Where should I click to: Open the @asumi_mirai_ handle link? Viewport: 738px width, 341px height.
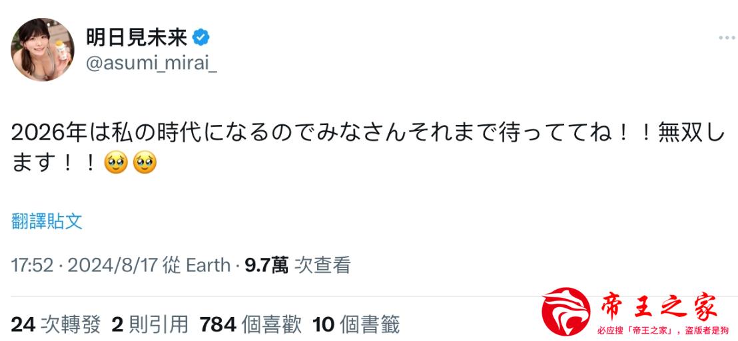pyautogui.click(x=152, y=66)
